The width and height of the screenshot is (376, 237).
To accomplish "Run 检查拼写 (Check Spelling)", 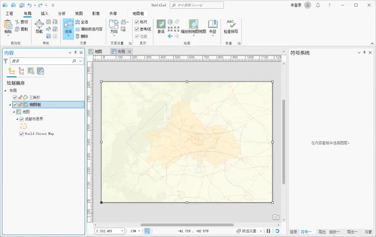I will (x=231, y=26).
